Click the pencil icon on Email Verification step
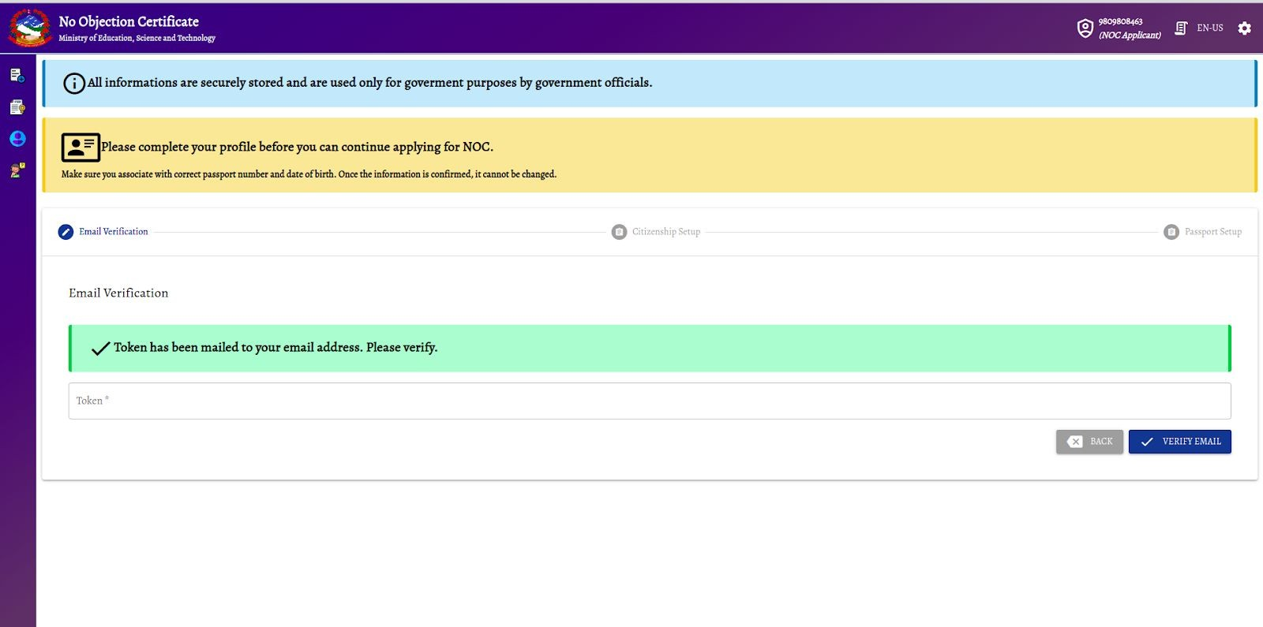Screen dimensions: 1263x627 66,232
